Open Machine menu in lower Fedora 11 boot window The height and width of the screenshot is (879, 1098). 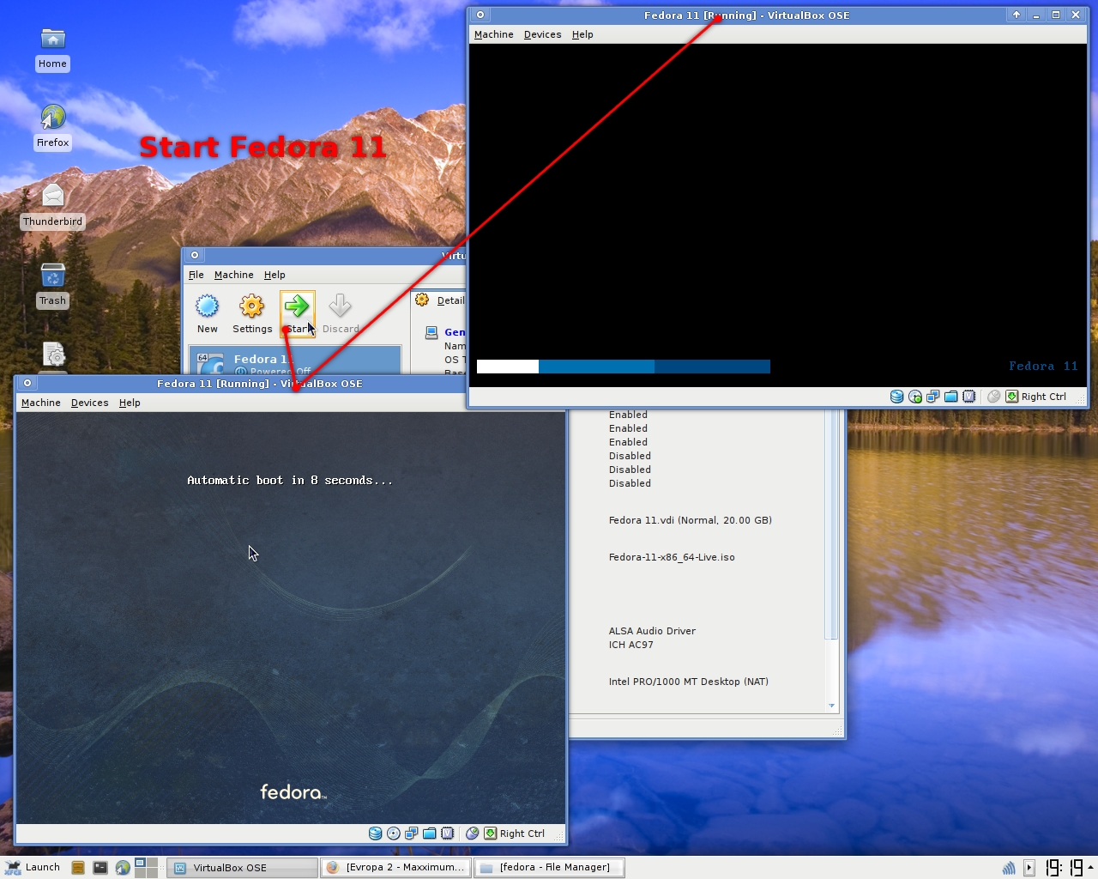(41, 403)
